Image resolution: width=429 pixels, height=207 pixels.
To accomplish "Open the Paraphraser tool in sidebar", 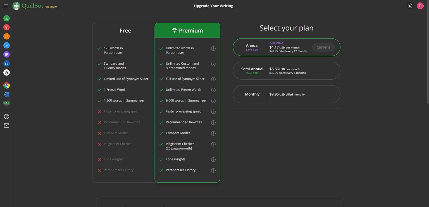I will tap(6, 18).
